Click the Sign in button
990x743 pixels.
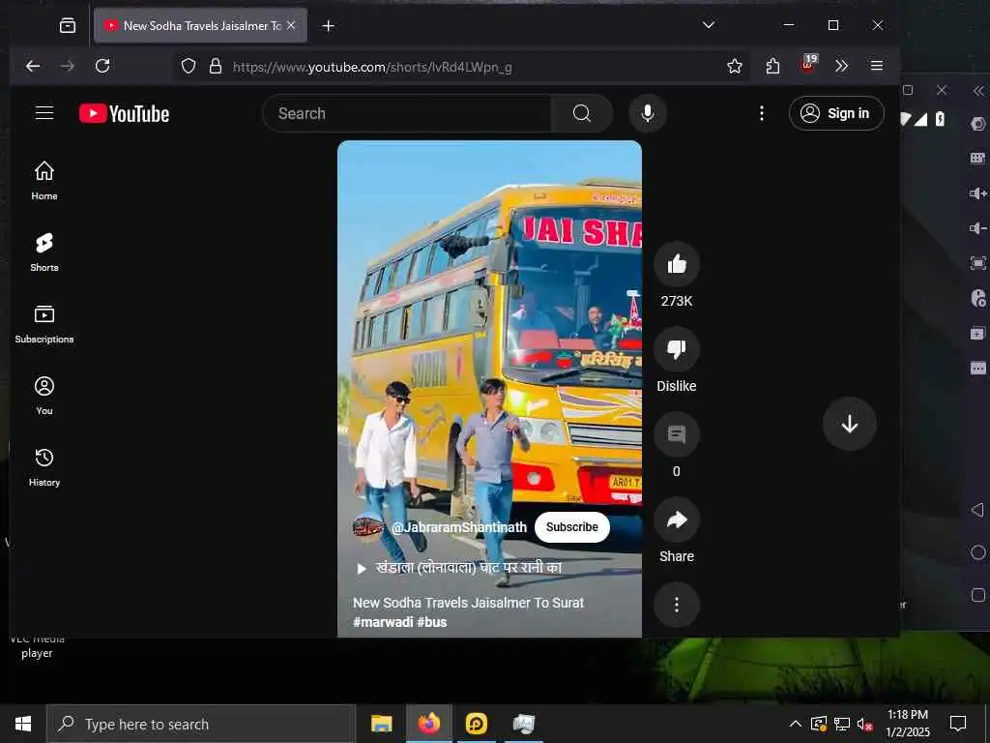click(836, 113)
